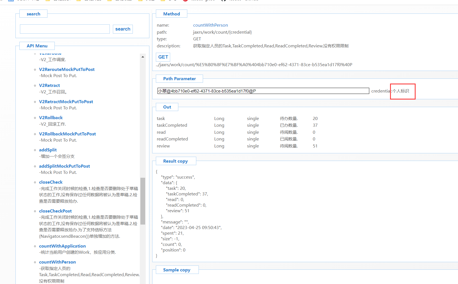
Task: Open the V2Retract API entry
Action: point(49,86)
